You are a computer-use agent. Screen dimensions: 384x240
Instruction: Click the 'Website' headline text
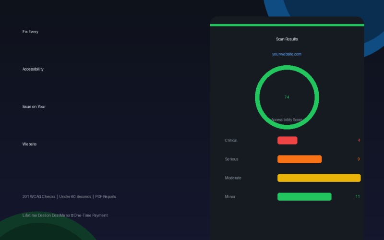coord(29,144)
